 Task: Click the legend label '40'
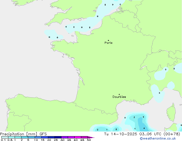pos(75,140)
